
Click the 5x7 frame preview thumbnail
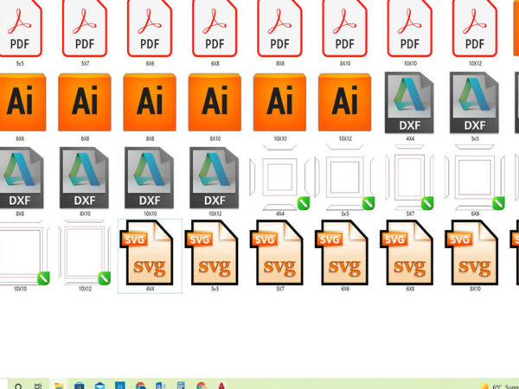click(x=410, y=176)
